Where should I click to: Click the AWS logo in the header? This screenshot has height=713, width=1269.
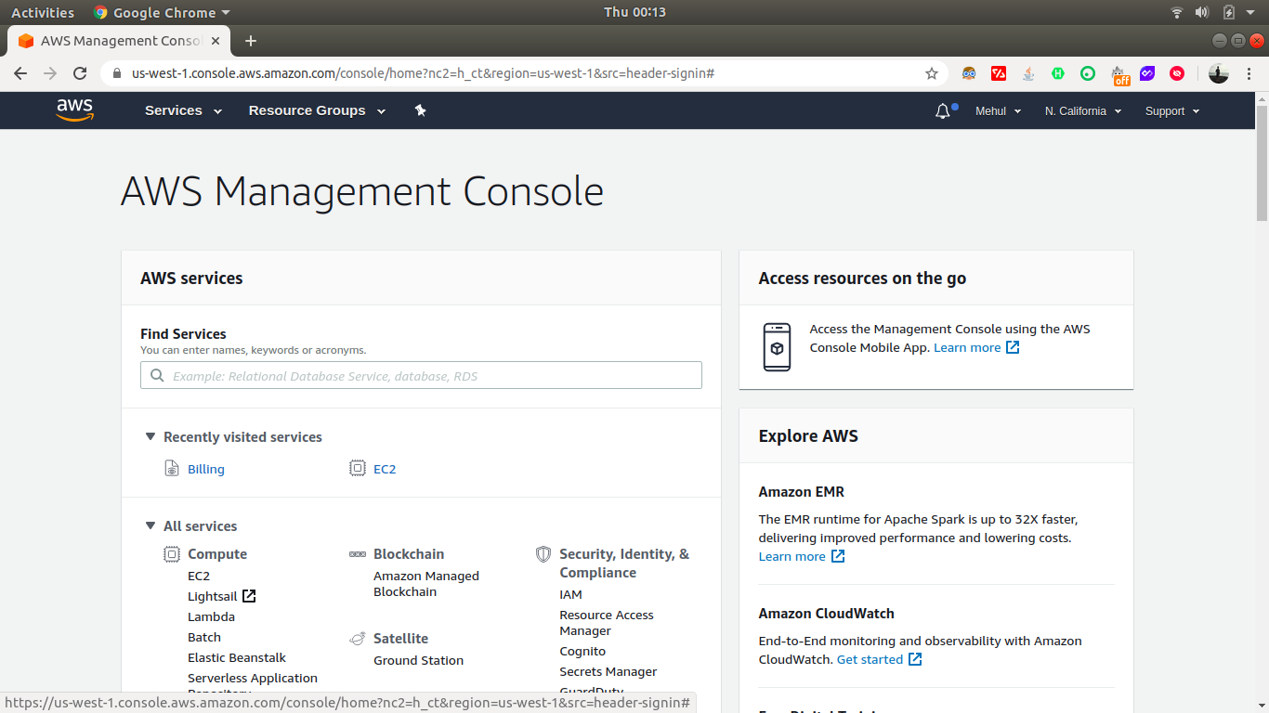[x=75, y=110]
